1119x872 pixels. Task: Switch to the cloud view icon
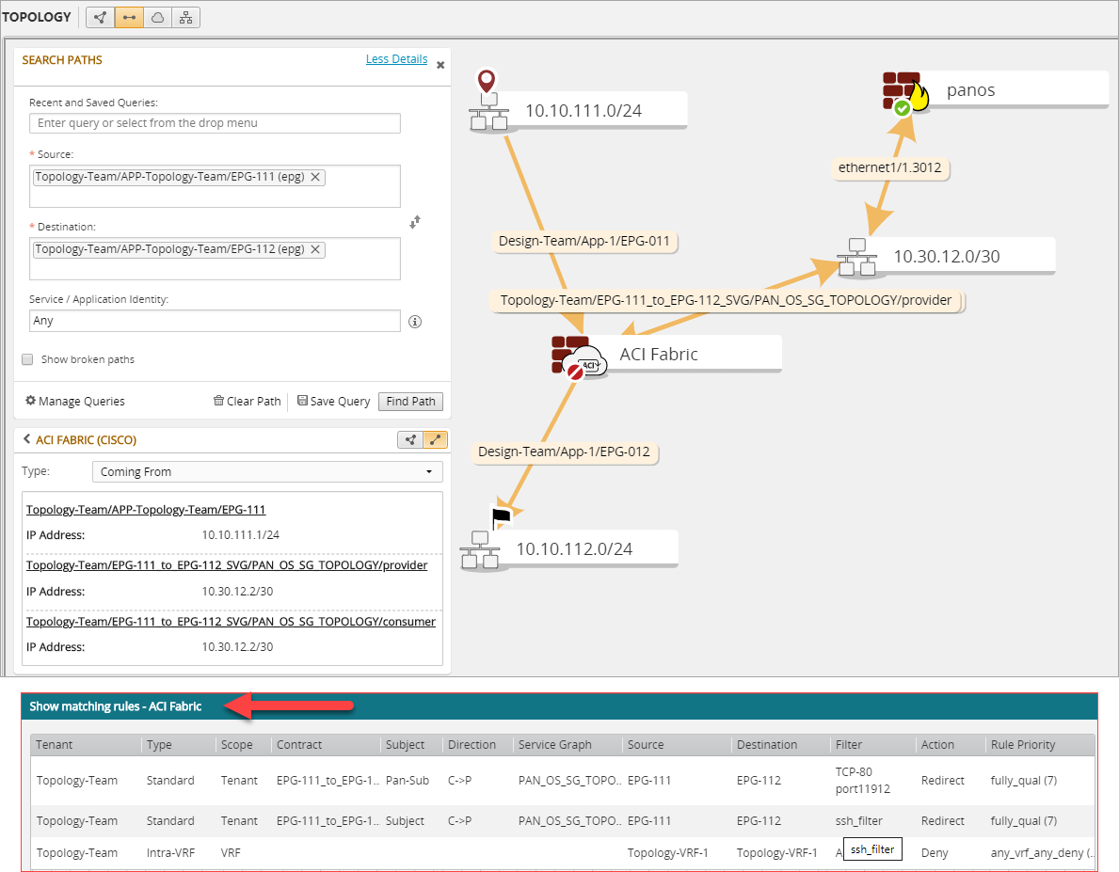[157, 17]
